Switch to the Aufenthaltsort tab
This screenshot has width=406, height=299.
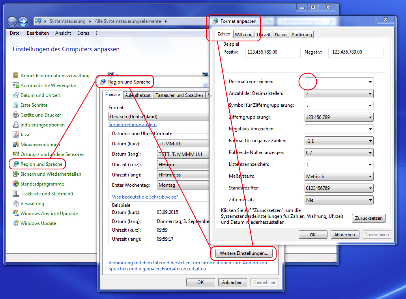[138, 95]
